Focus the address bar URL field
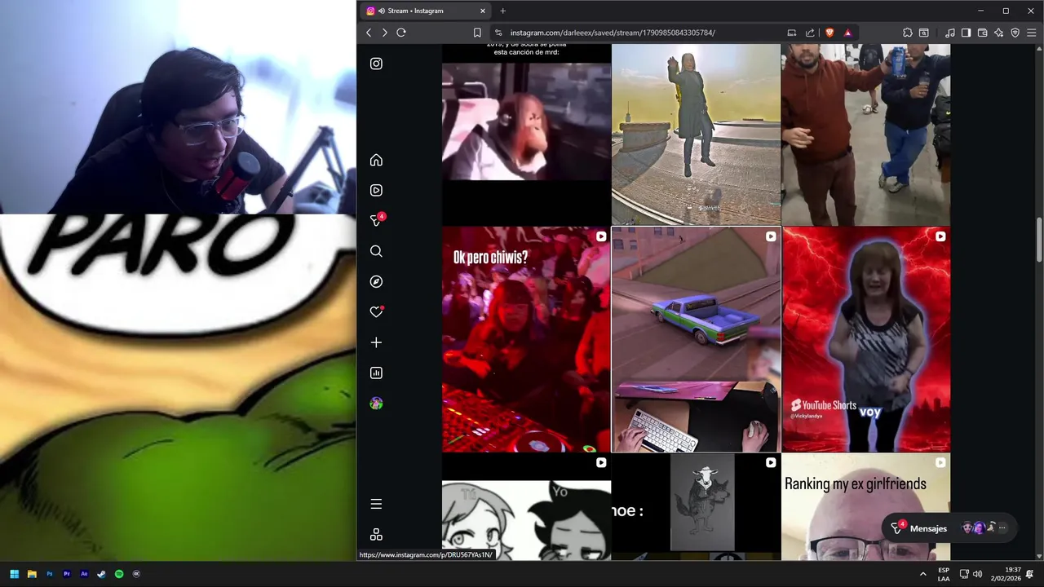Screen dimensions: 1044x587 [613, 33]
